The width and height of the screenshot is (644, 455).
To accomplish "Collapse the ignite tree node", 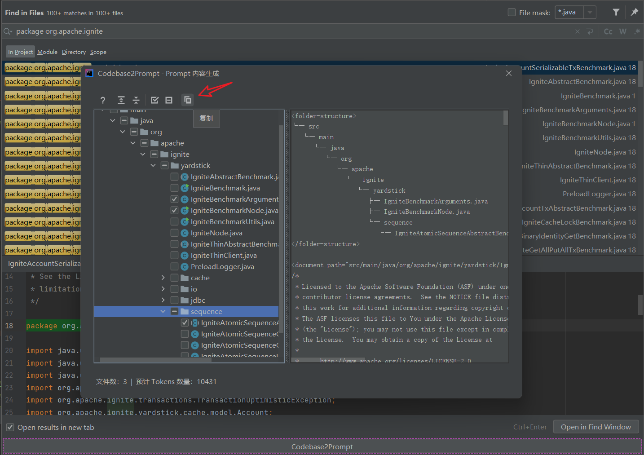I will 143,154.
